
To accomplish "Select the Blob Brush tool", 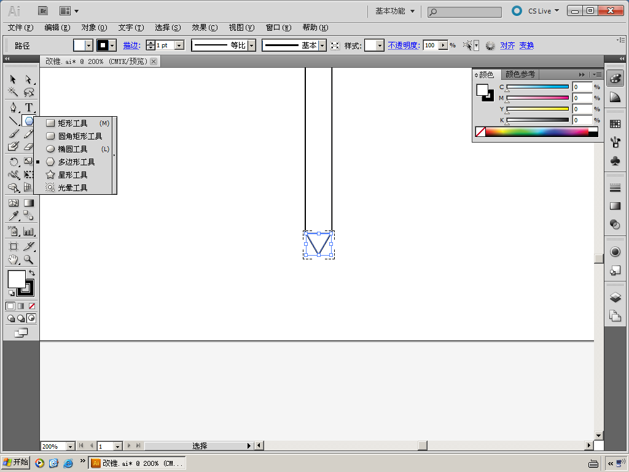I will coord(14,146).
